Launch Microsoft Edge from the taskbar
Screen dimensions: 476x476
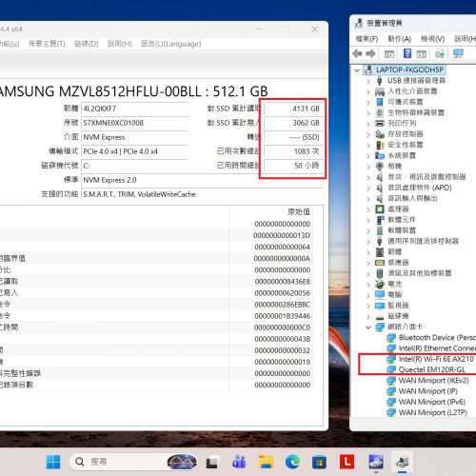point(292,462)
